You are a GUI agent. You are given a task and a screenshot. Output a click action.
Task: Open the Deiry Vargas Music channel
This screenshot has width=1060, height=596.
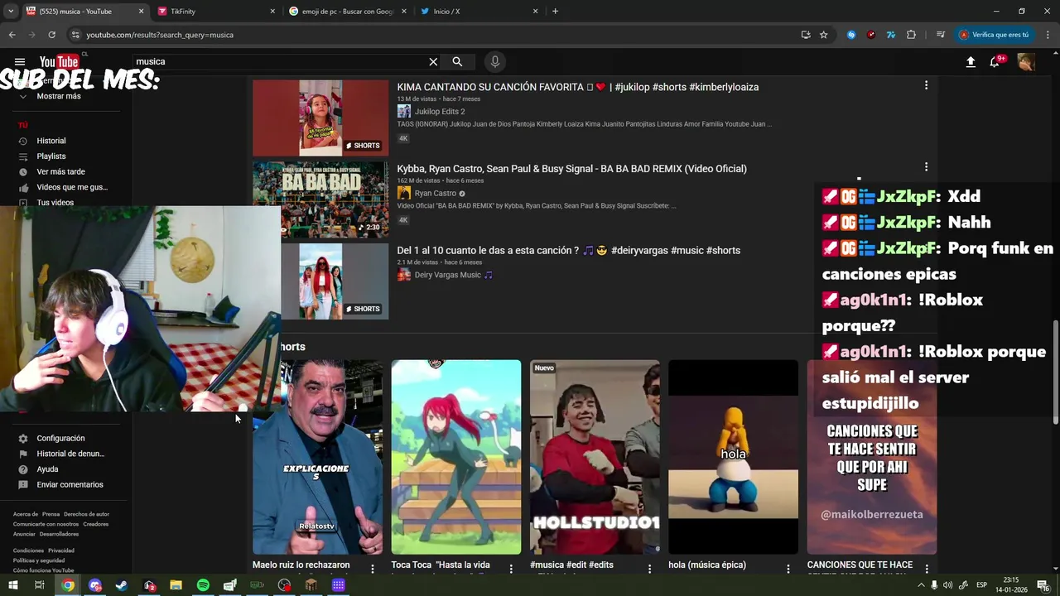tap(447, 275)
